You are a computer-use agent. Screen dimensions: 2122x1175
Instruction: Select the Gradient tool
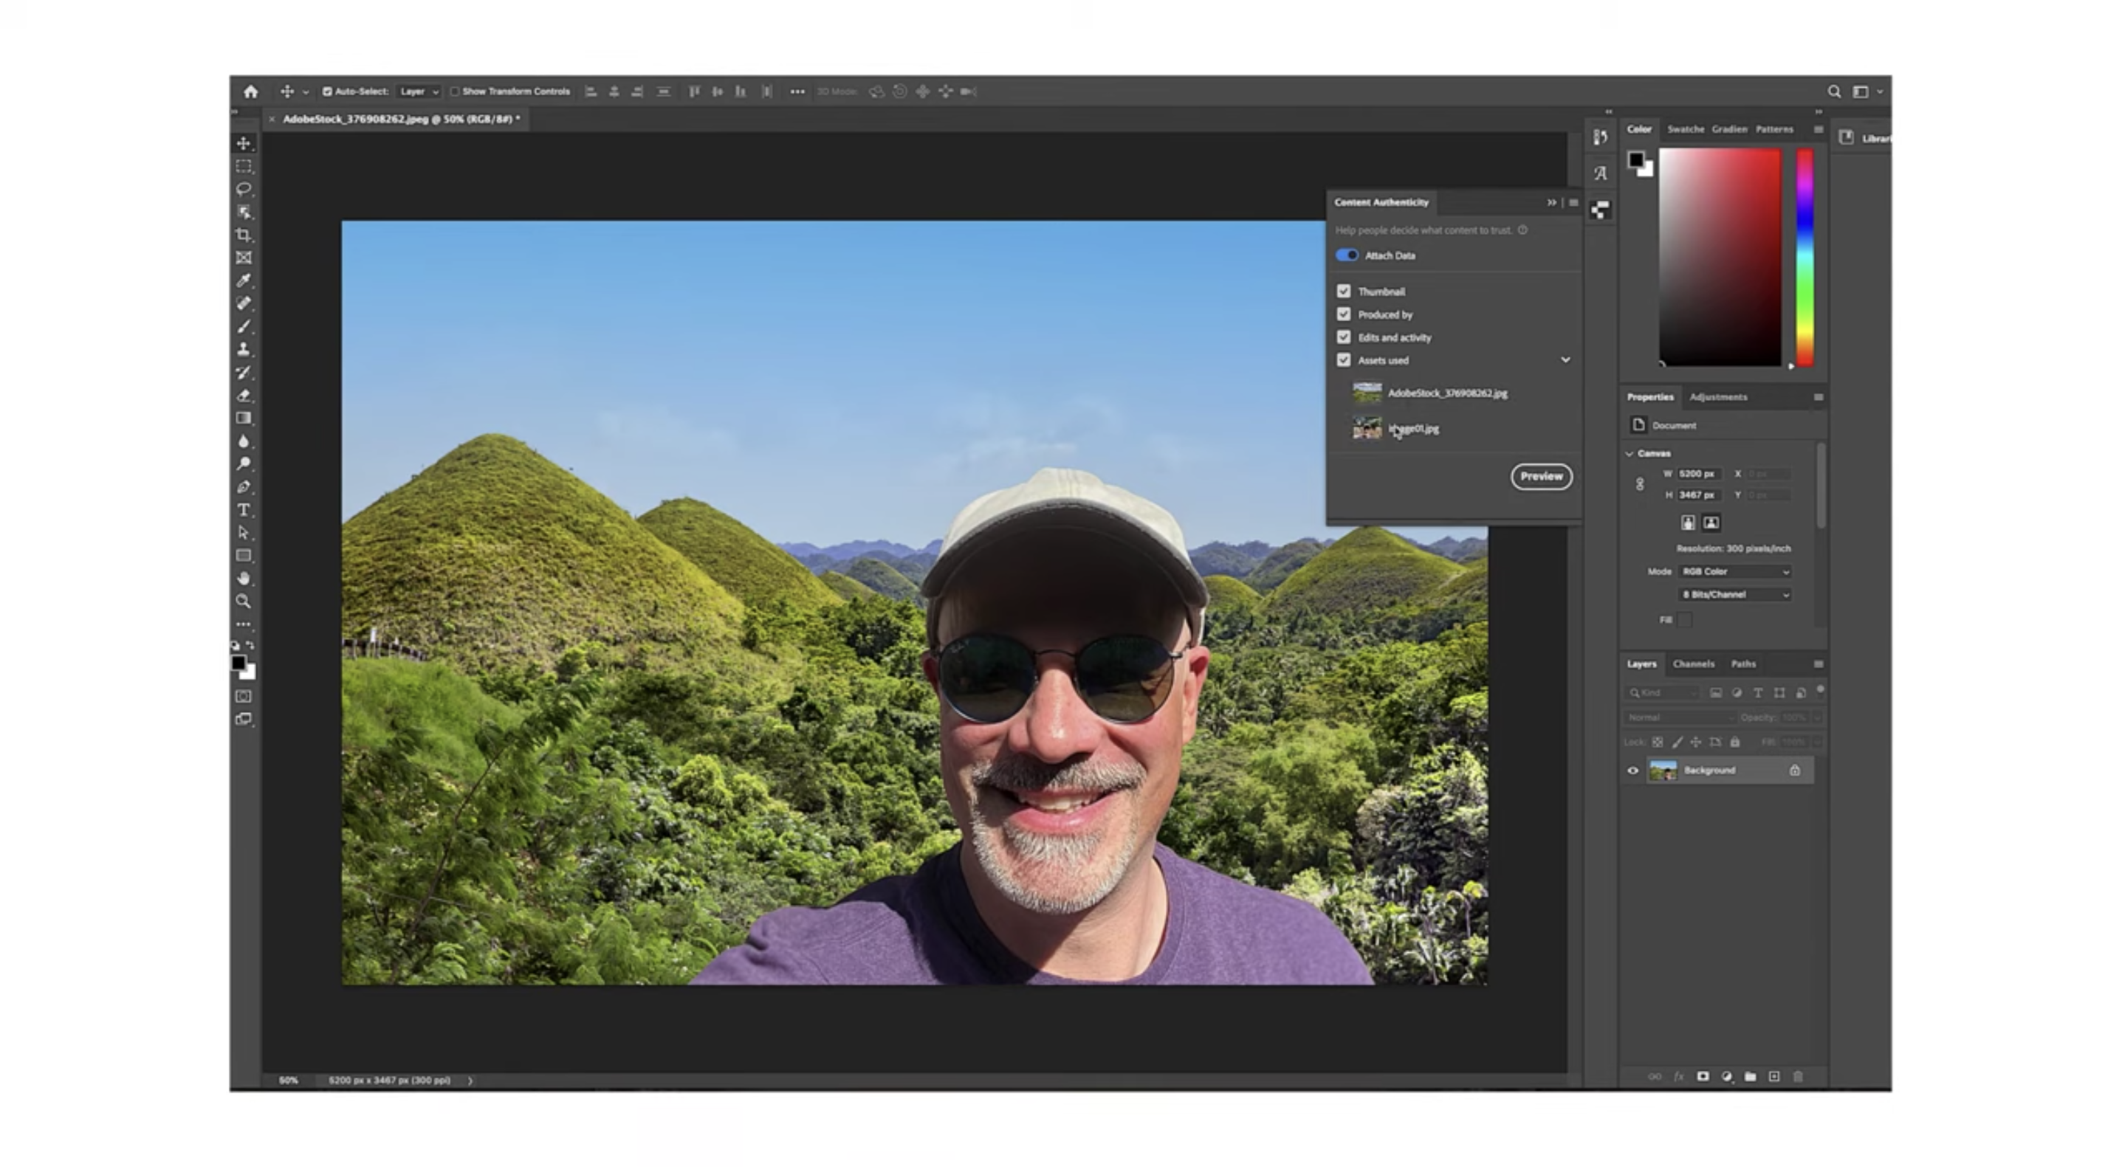coord(244,418)
